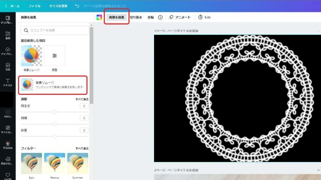Screen dimensions: 321x180
Task: Open the アップロード uploads cloud icon
Action: pyautogui.click(x=8, y=51)
